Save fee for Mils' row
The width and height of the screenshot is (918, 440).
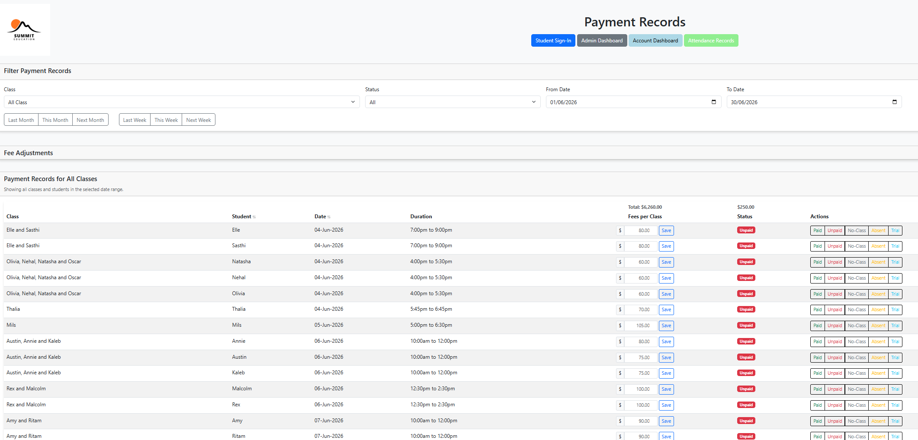click(666, 325)
